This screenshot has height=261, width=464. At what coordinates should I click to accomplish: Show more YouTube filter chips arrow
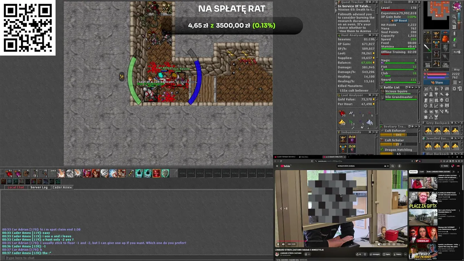pos(459,171)
